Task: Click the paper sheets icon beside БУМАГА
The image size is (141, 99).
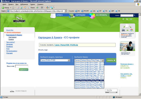Action: pos(53,16)
